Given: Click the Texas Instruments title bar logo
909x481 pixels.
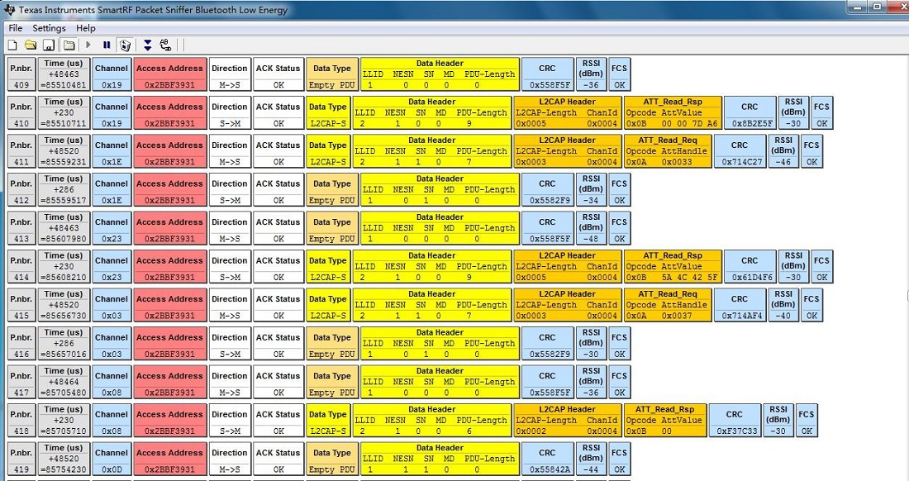Looking at the screenshot, I should [x=10, y=7].
